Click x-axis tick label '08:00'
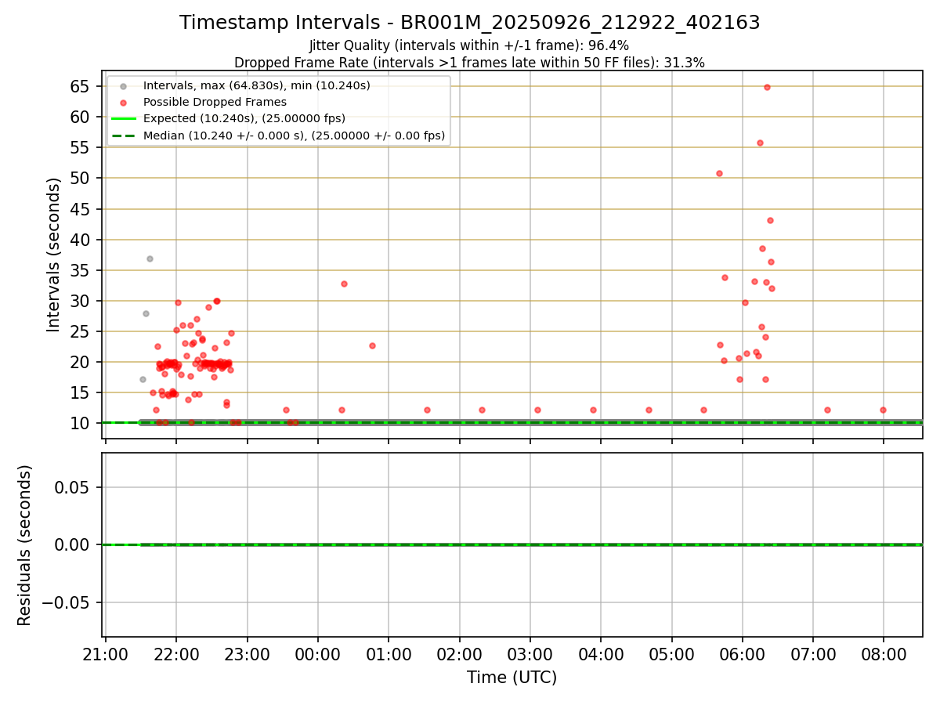The image size is (940, 705). (884, 653)
